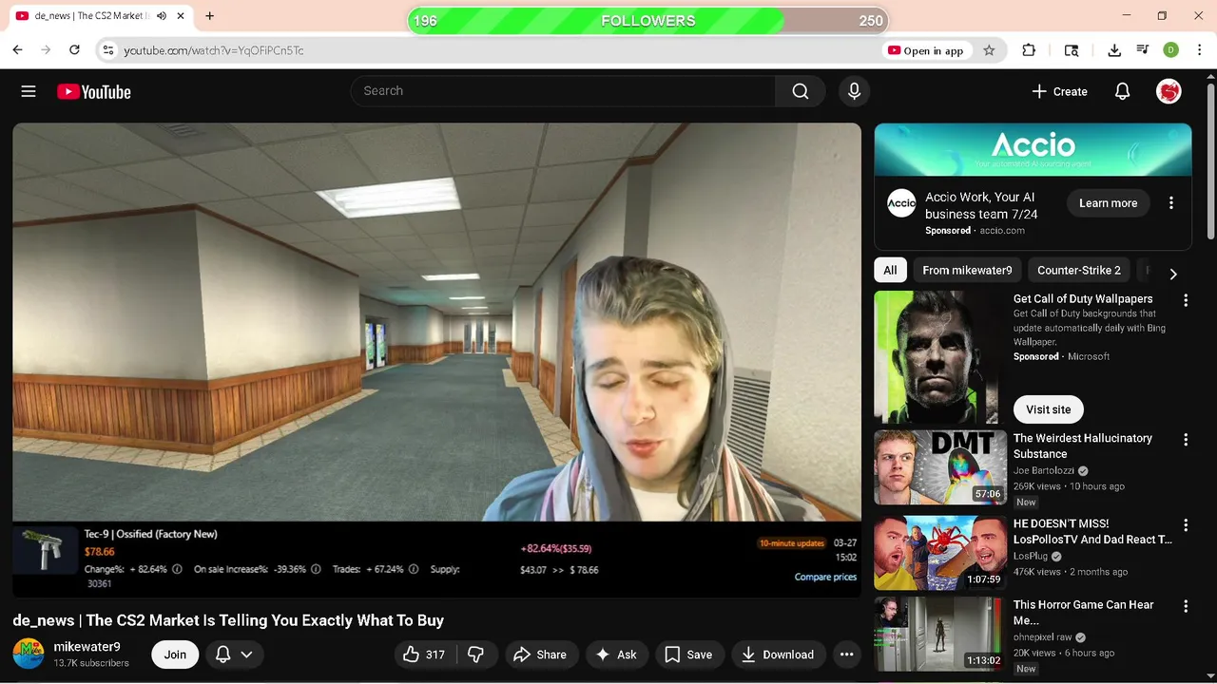Open HE DOESN'T MISS video thumbnail

[940, 553]
